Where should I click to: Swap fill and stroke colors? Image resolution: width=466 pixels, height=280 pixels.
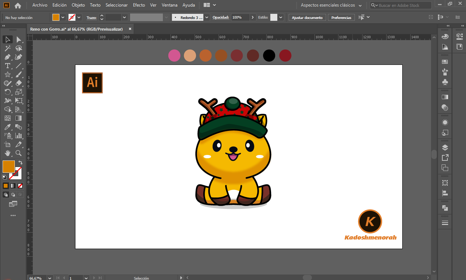tap(20, 163)
